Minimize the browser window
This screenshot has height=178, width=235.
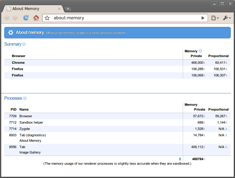point(214,4)
